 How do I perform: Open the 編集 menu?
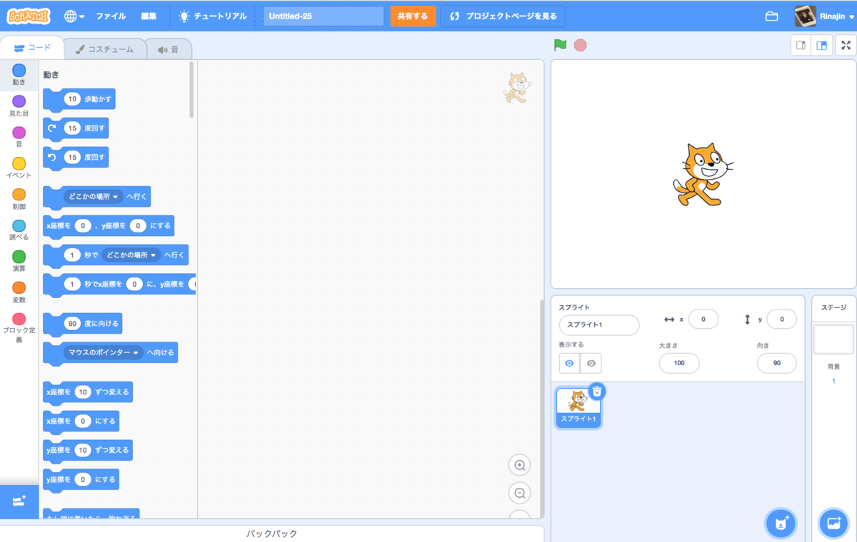pyautogui.click(x=149, y=16)
